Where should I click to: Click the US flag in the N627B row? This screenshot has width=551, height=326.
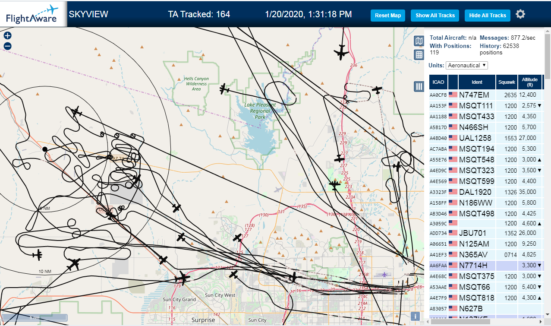(x=453, y=308)
